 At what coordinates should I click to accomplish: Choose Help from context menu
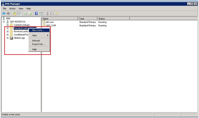pyautogui.click(x=39, y=49)
